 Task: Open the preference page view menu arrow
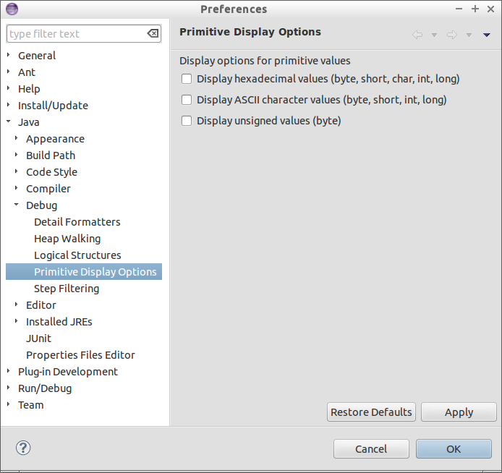point(487,35)
